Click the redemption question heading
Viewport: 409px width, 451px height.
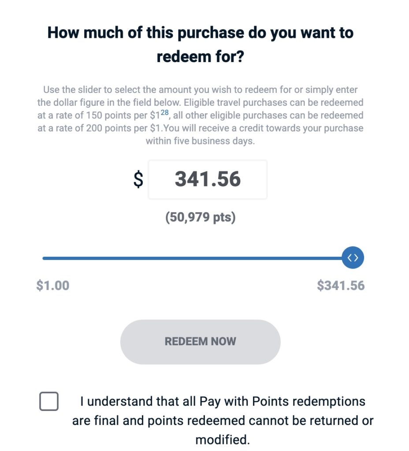201,44
